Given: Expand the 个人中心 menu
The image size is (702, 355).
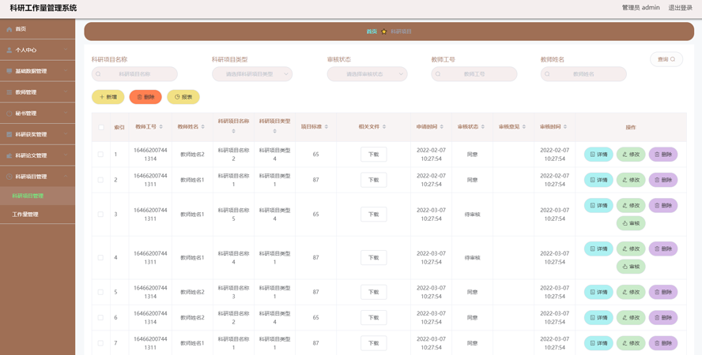Looking at the screenshot, I should tap(38, 50).
